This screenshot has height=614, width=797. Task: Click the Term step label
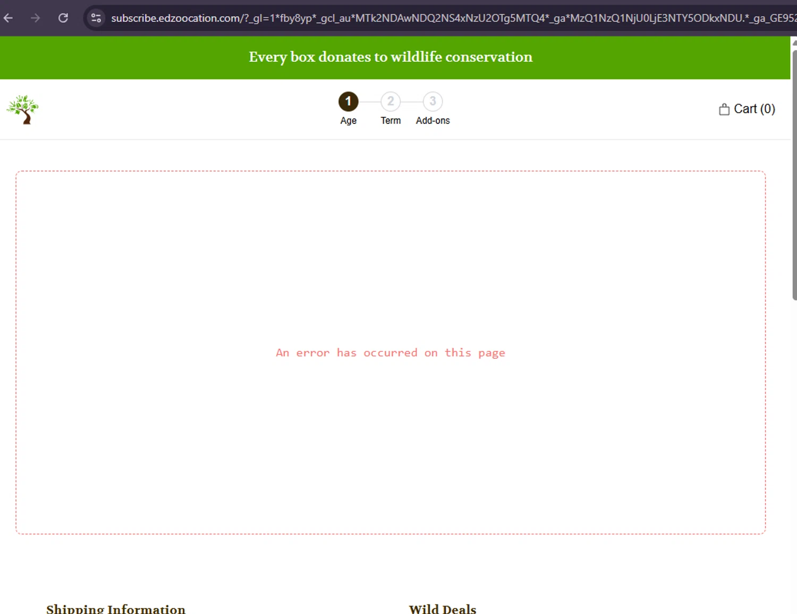coord(391,121)
